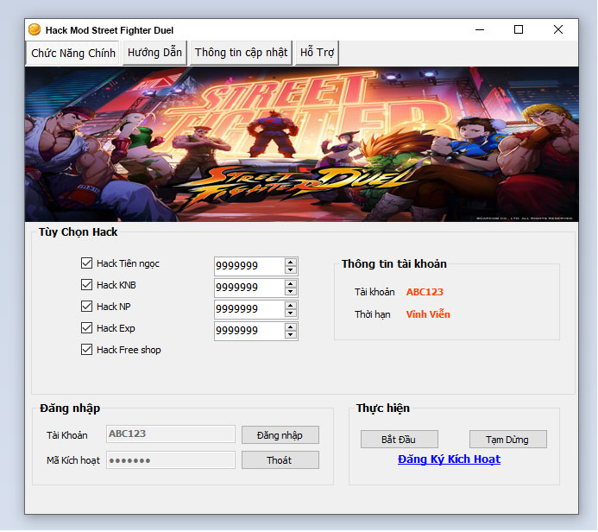
Task: Uncheck Hack Tiên ngọc checkbox
Action: pyautogui.click(x=86, y=263)
